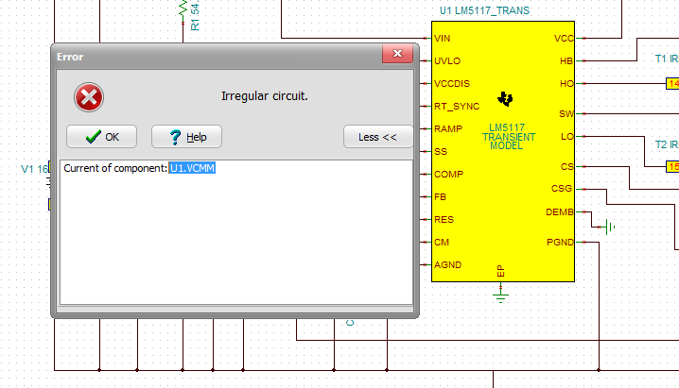679x388 pixels.
Task: Click the 'Current of component:' label
Action: pos(115,168)
